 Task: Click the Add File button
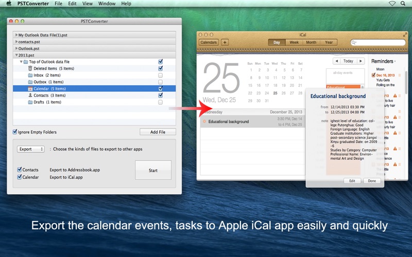click(158, 132)
